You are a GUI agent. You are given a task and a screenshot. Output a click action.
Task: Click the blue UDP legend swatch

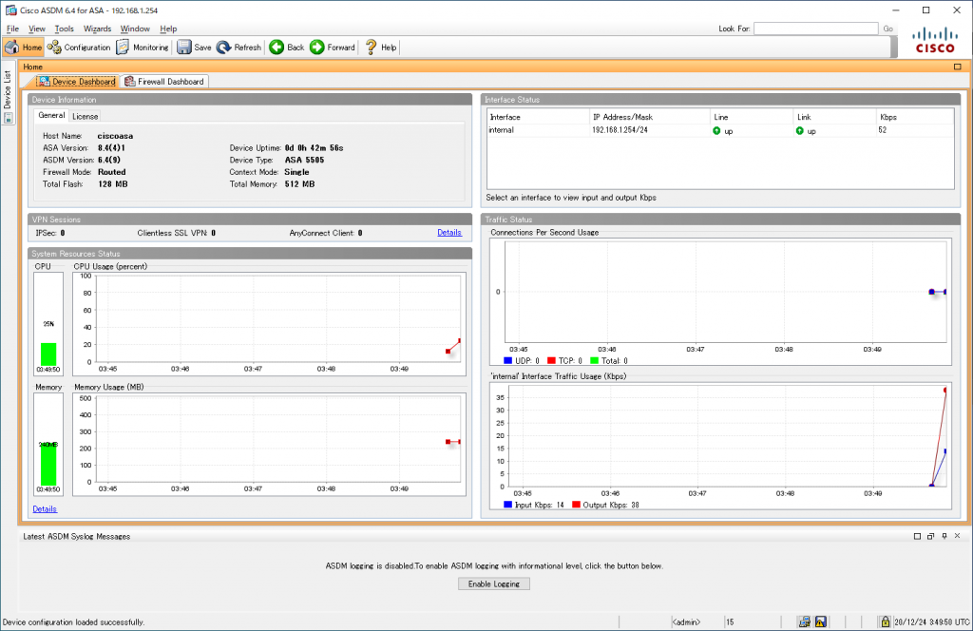pyautogui.click(x=508, y=360)
